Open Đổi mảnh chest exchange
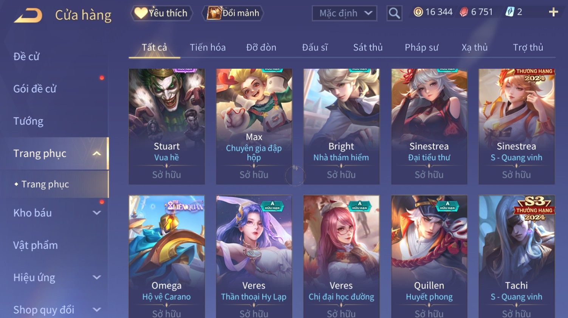 coord(232,13)
